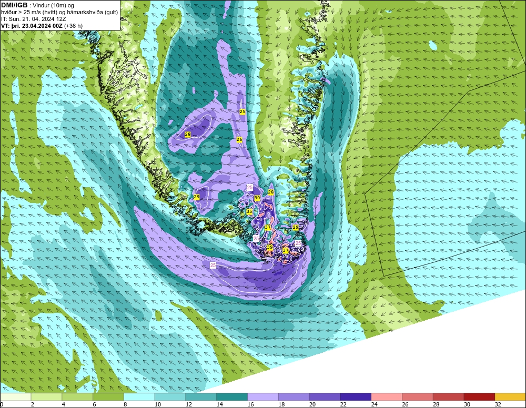Click the 4–6 green legend swatch
This screenshot has height=408, width=526.
(77, 397)
